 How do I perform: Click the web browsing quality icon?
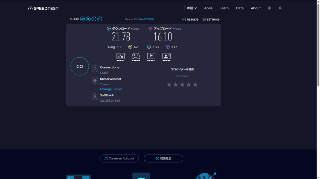click(120, 56)
